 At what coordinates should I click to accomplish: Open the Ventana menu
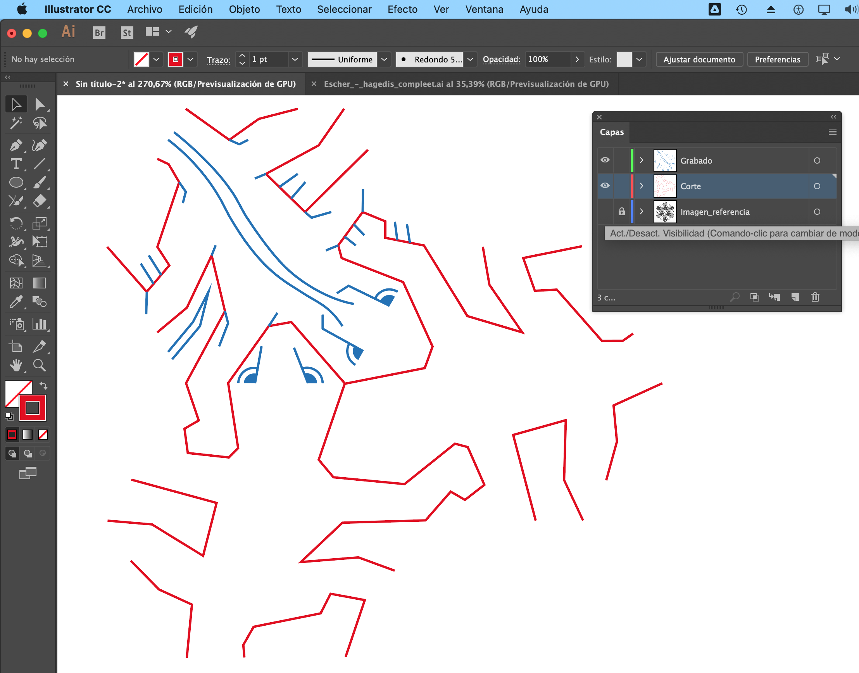[x=484, y=9]
